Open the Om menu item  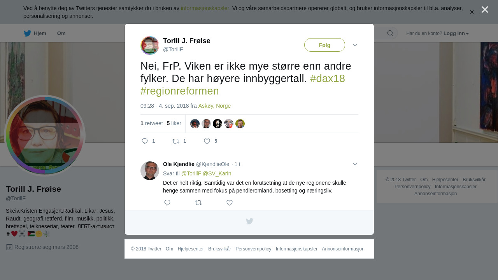click(61, 33)
